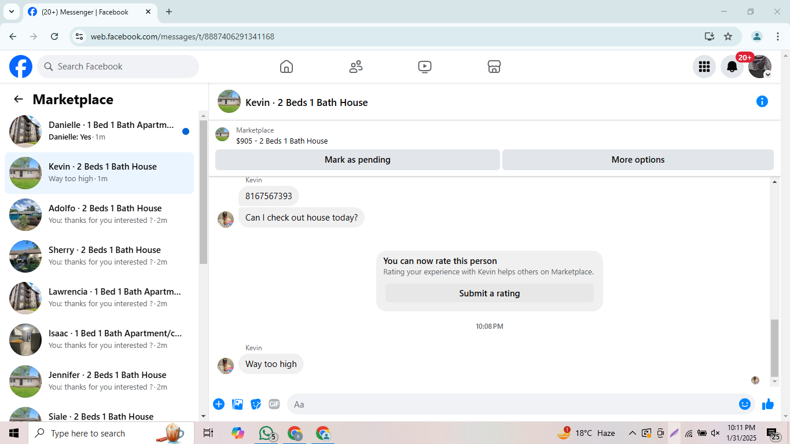This screenshot has height=444, width=790.
Task: Click the address bar URL
Action: (x=182, y=36)
